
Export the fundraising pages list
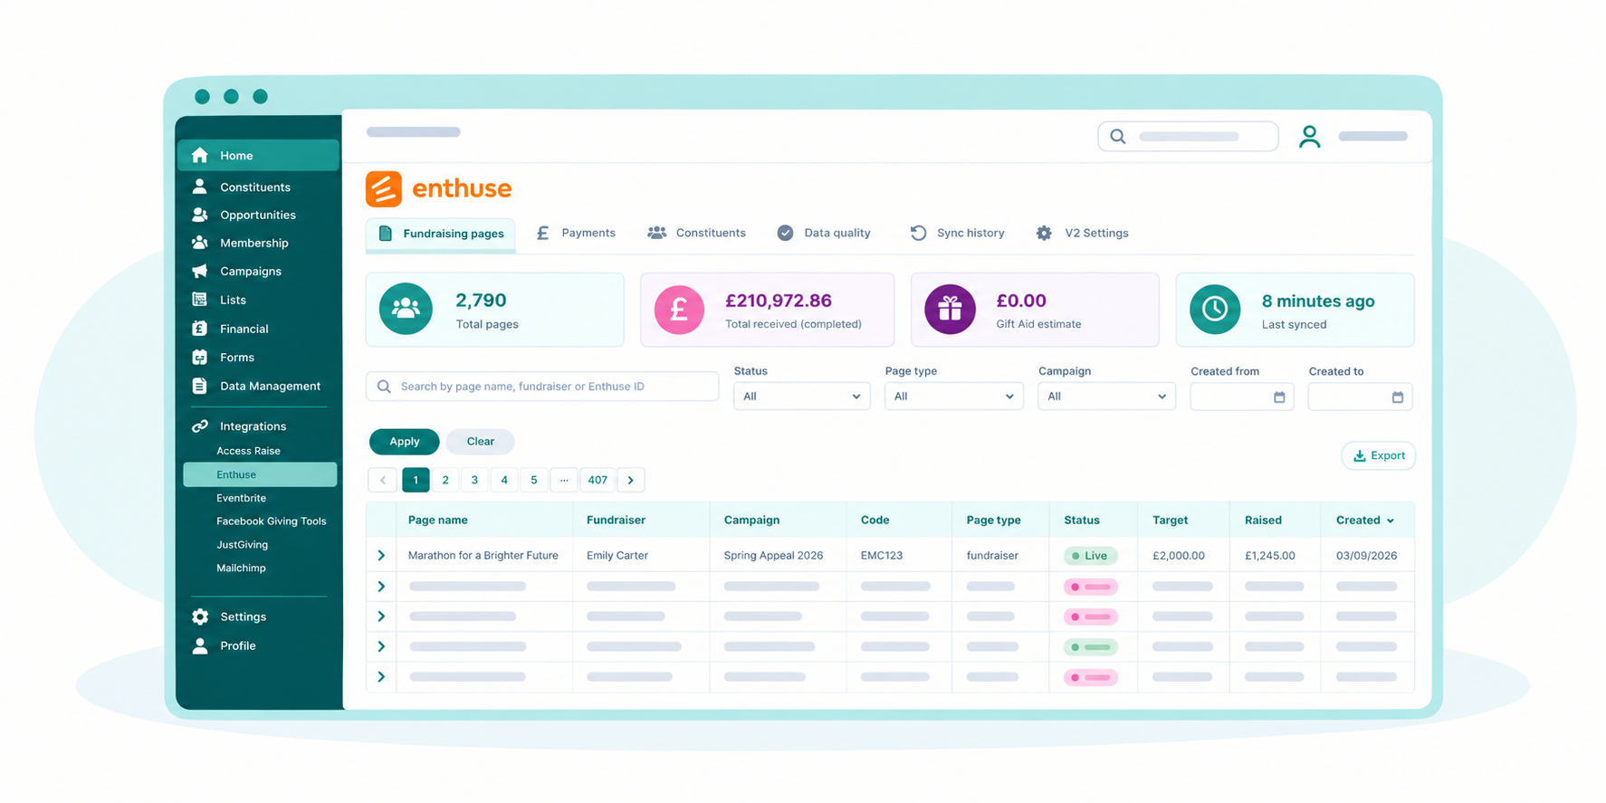(x=1378, y=456)
